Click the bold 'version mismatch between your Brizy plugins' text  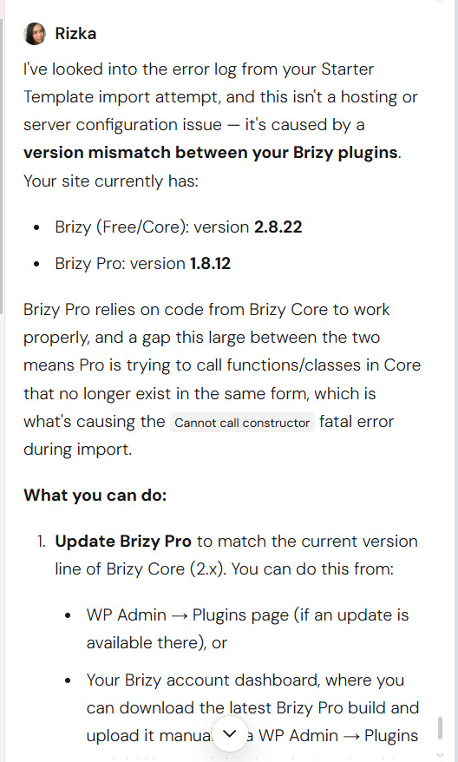pyautogui.click(x=211, y=153)
